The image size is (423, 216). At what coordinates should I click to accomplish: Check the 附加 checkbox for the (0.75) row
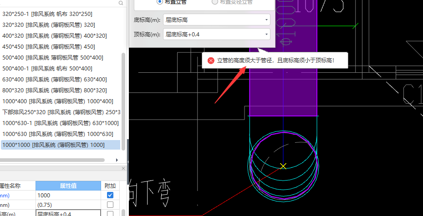110,205
